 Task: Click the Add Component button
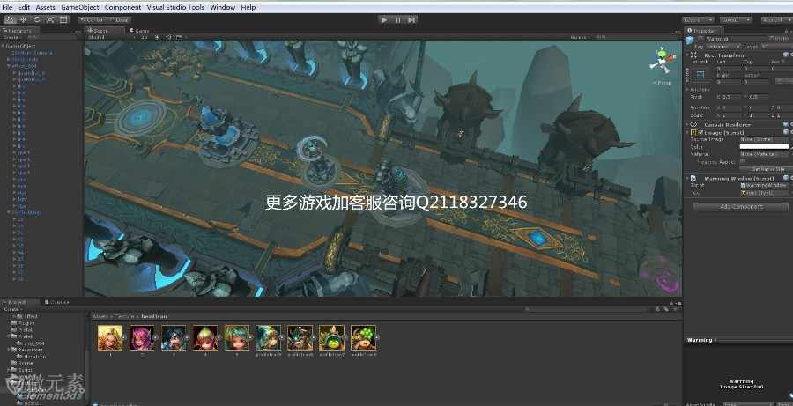(740, 207)
